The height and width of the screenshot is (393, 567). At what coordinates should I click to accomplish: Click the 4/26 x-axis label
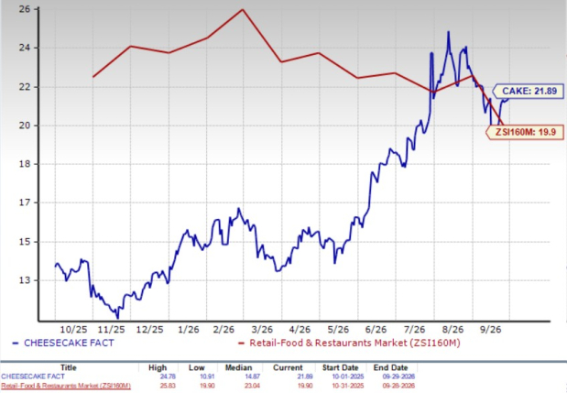300,330
